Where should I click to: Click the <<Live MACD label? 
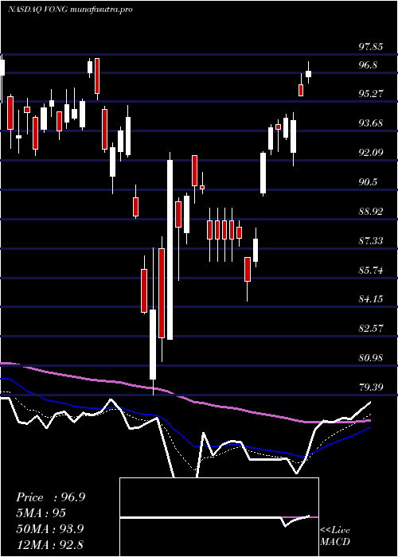(x=335, y=536)
